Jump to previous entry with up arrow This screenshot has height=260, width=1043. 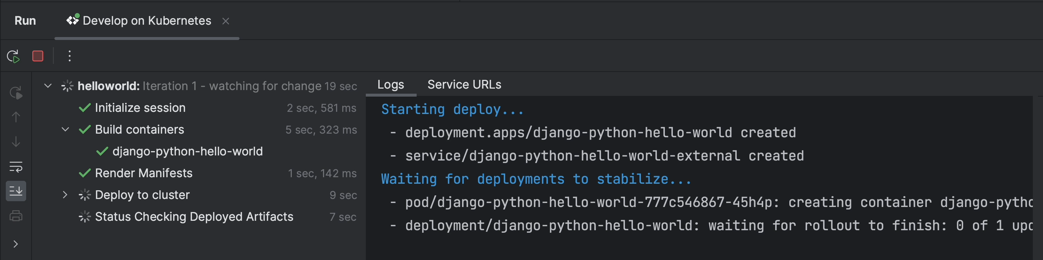16,117
